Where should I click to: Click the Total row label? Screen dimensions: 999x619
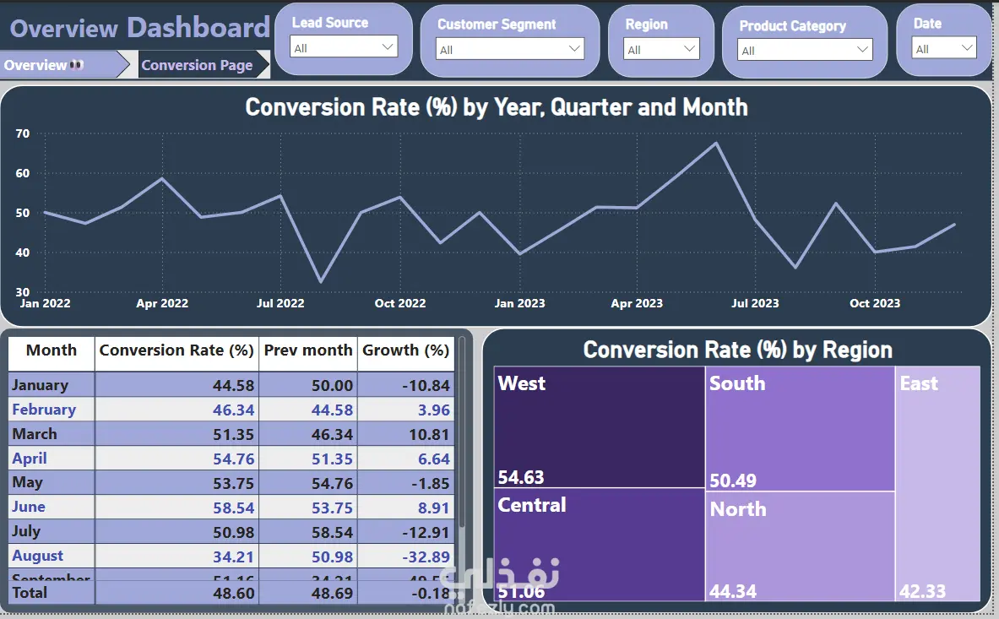tap(30, 593)
